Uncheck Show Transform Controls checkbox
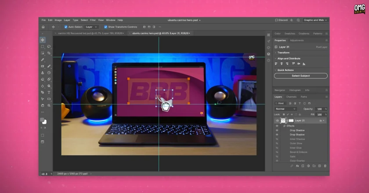 tap(106, 27)
